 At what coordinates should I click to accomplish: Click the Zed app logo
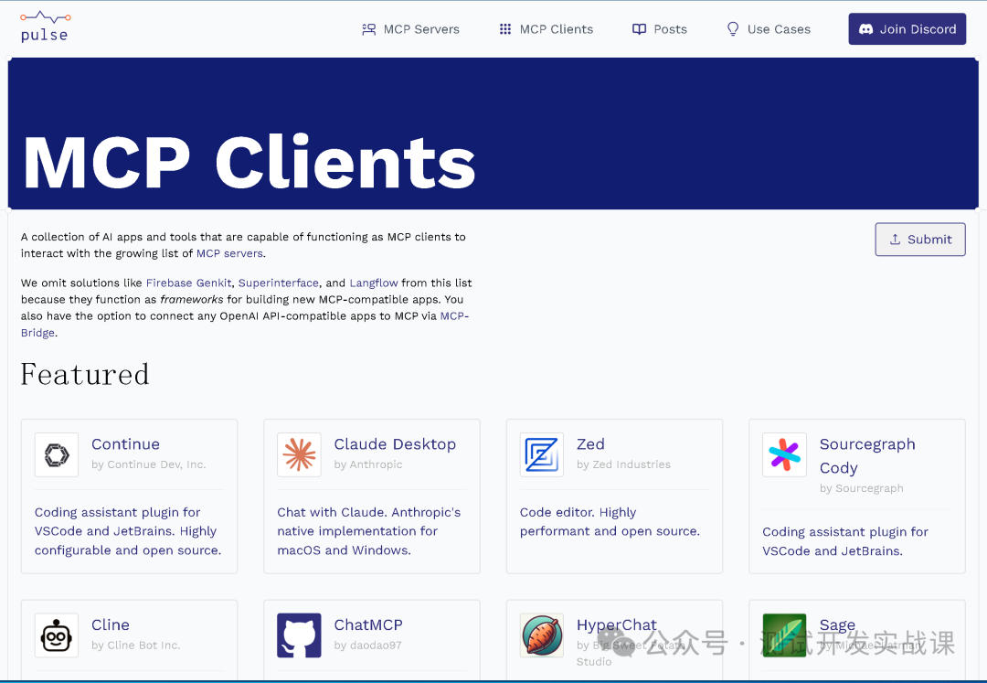pos(541,454)
